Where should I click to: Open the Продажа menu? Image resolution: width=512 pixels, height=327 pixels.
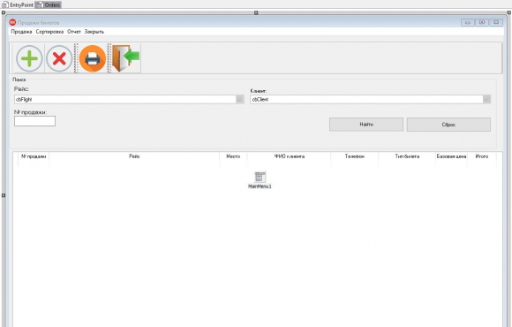pyautogui.click(x=21, y=32)
